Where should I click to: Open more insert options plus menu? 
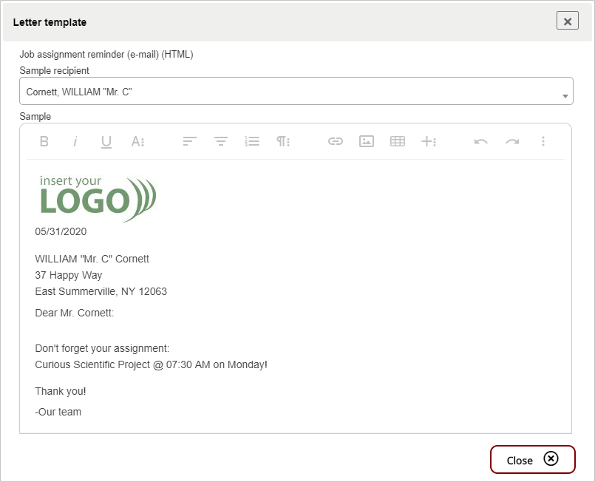429,141
